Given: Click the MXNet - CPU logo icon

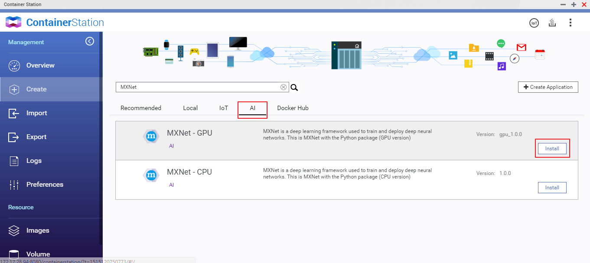Looking at the screenshot, I should [151, 175].
